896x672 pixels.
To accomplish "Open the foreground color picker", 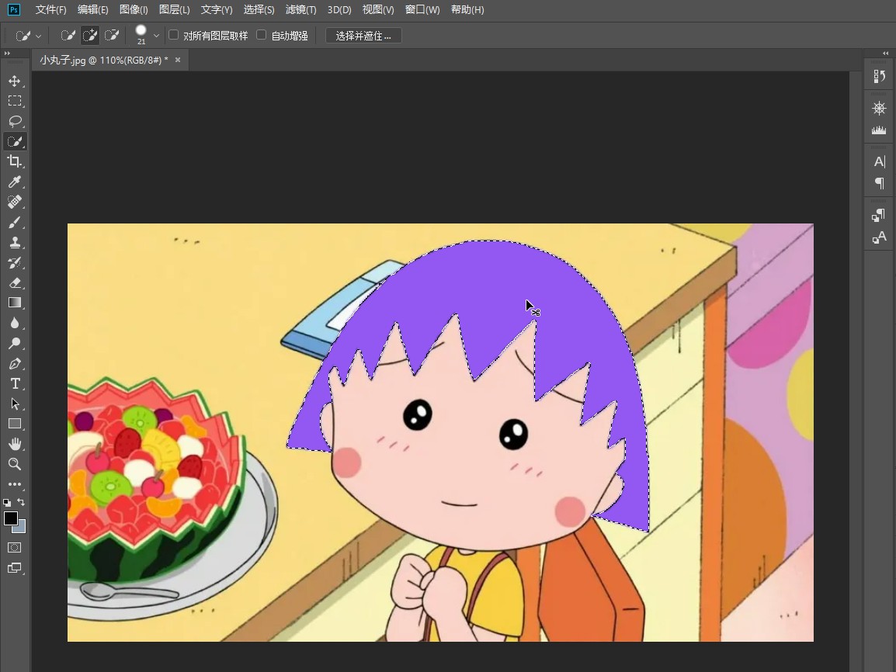I will (x=10, y=518).
